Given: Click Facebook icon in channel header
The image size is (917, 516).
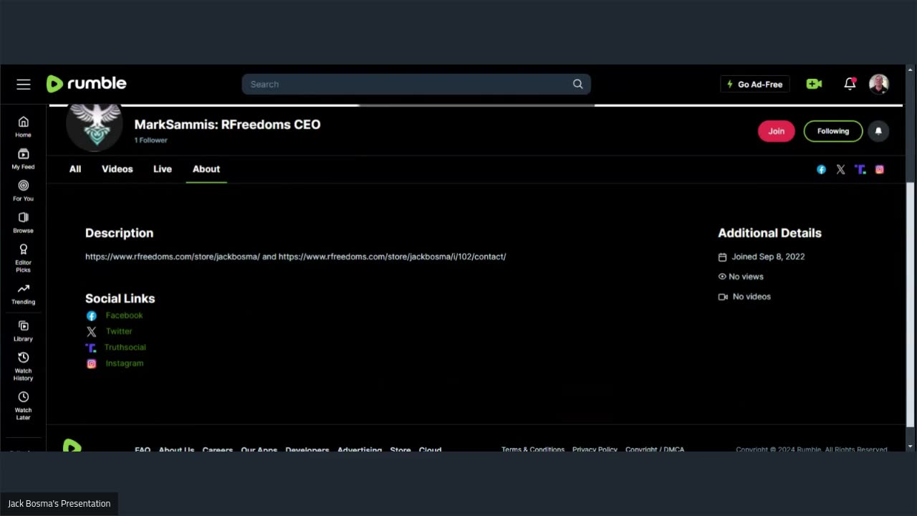Looking at the screenshot, I should coord(821,170).
